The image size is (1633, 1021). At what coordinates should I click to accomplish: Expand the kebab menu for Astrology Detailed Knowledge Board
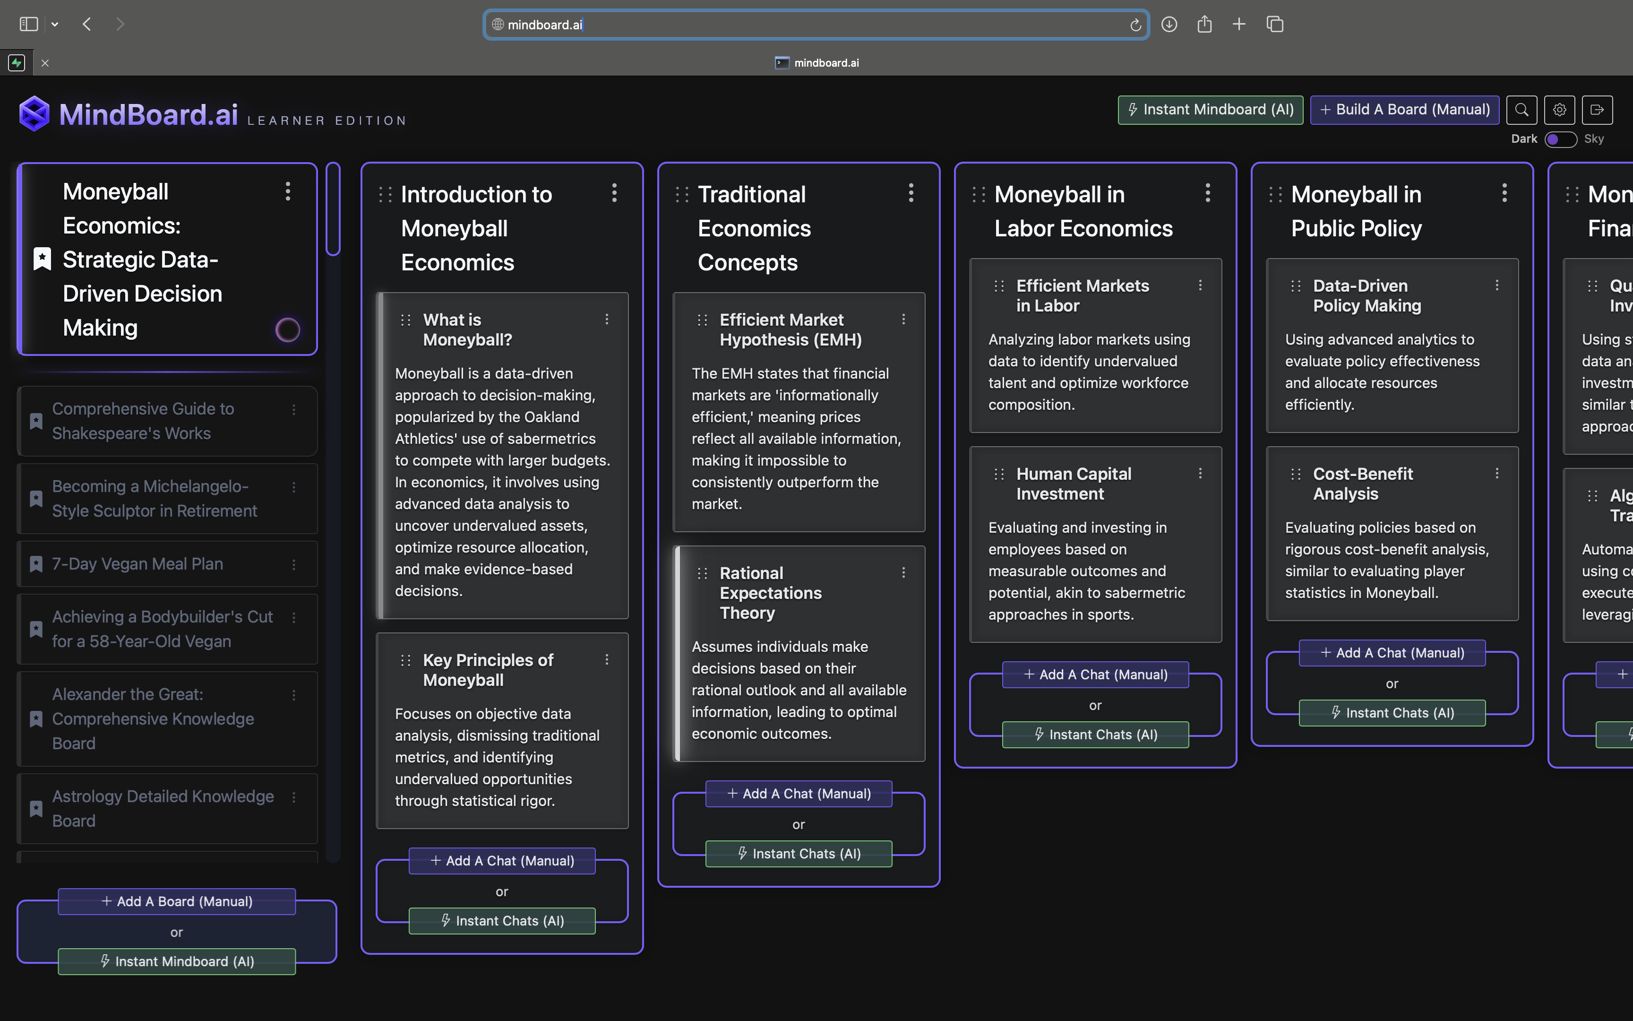pyautogui.click(x=294, y=797)
